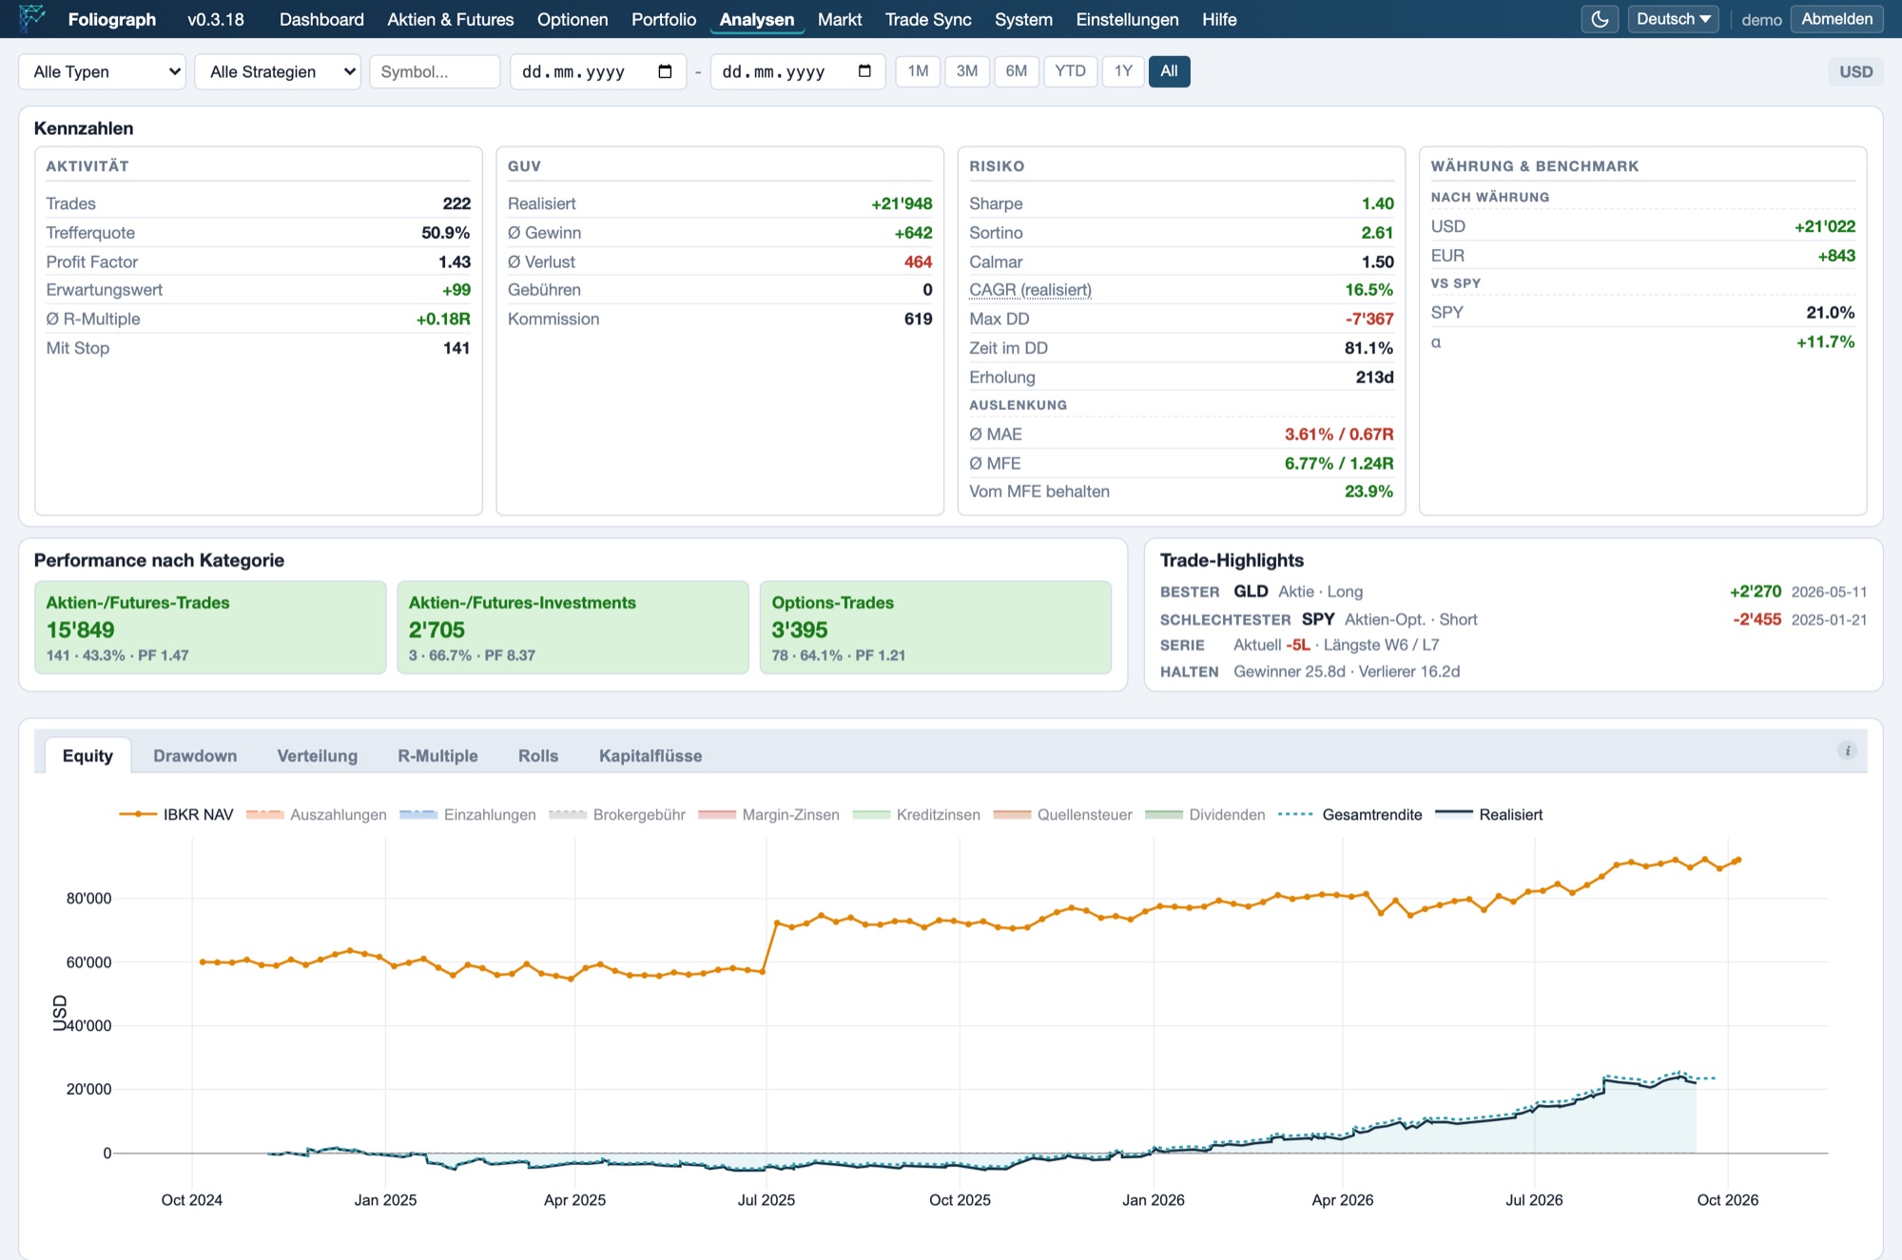Viewport: 1902px width, 1260px height.
Task: Open the Alle Strategien dropdown
Action: [278, 71]
